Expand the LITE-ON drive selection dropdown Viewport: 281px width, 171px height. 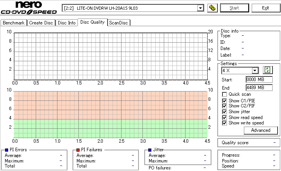click(x=200, y=8)
